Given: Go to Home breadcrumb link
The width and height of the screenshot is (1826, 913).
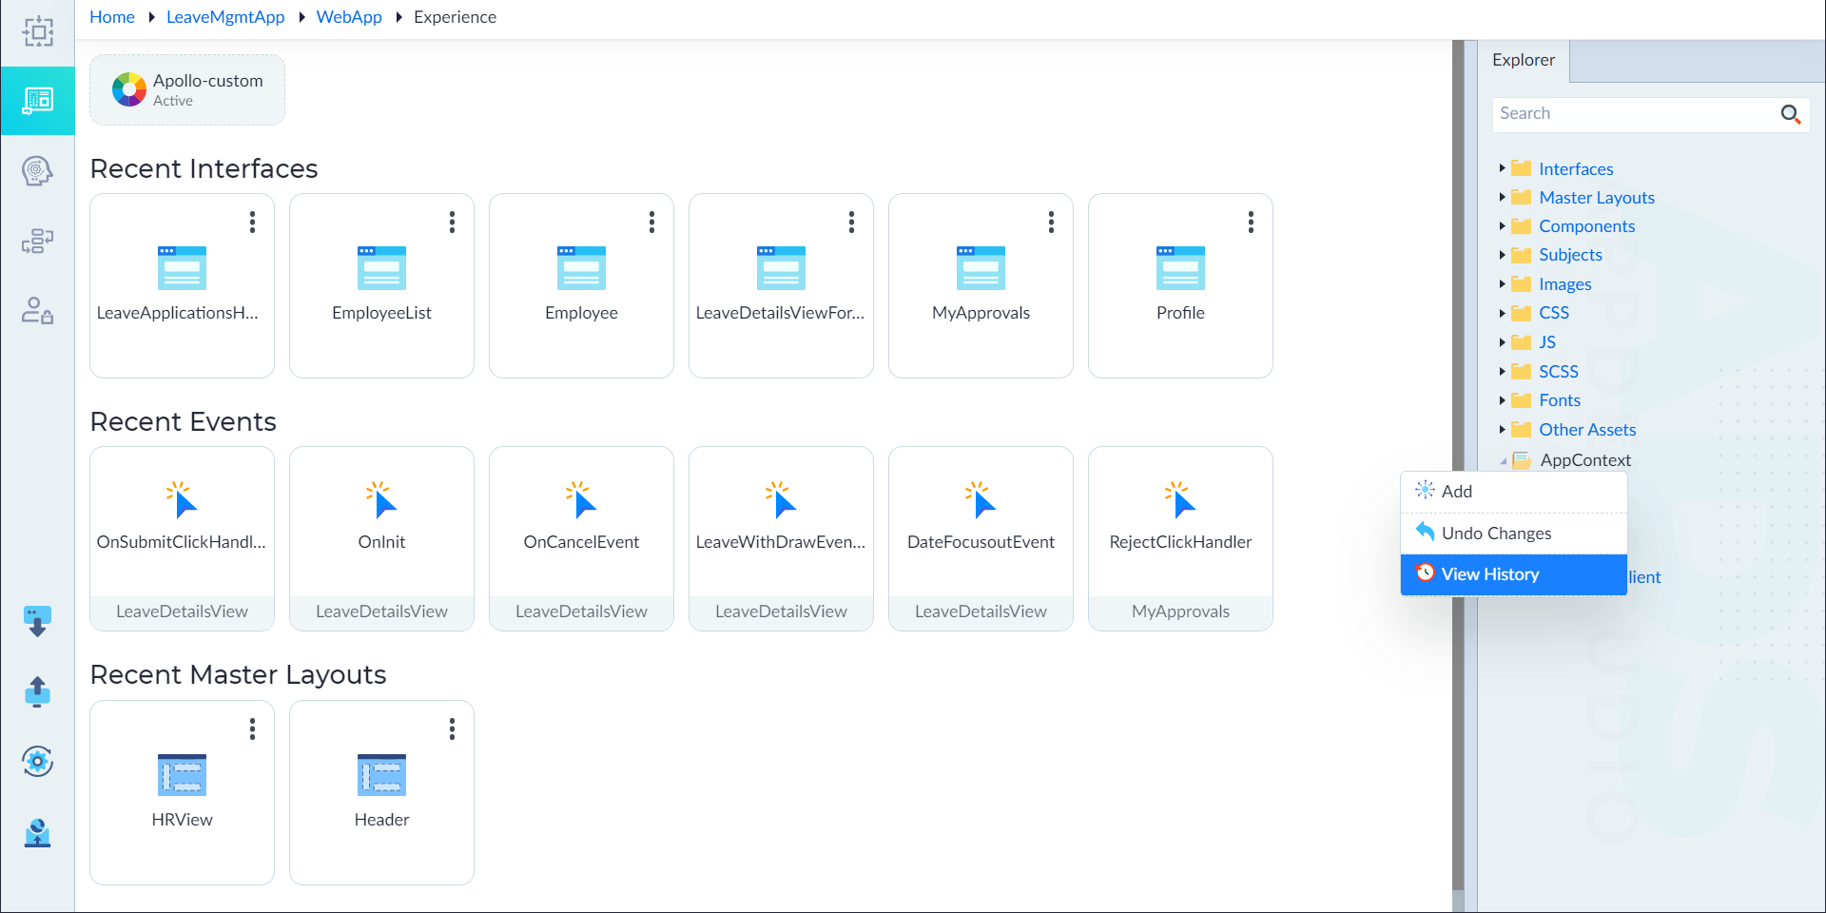Looking at the screenshot, I should point(112,17).
